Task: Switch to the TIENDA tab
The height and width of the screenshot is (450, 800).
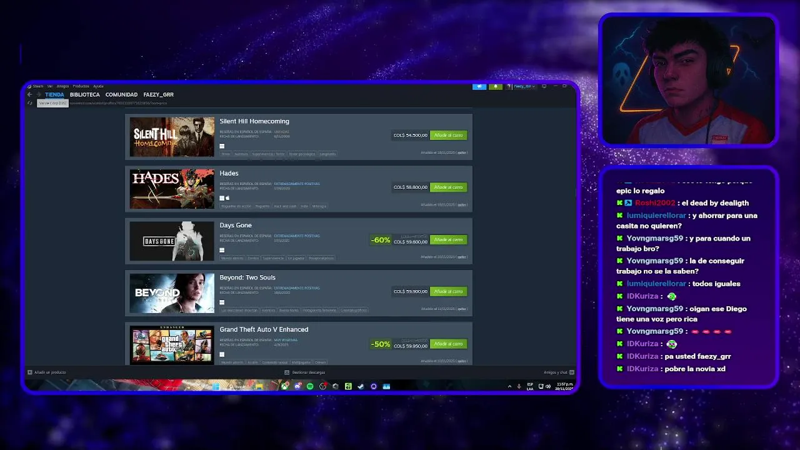Action: click(x=54, y=94)
